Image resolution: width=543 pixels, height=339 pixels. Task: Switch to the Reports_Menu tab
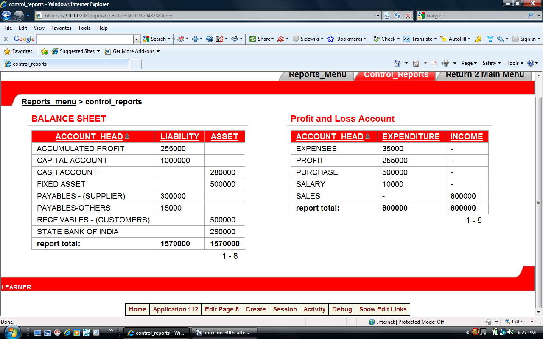[317, 75]
